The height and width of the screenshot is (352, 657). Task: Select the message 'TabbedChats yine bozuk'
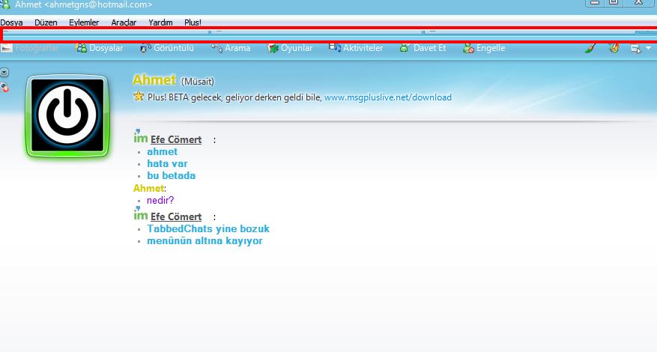point(208,229)
